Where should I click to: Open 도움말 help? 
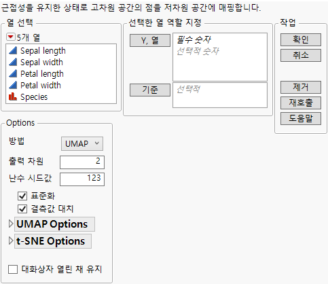point(301,119)
